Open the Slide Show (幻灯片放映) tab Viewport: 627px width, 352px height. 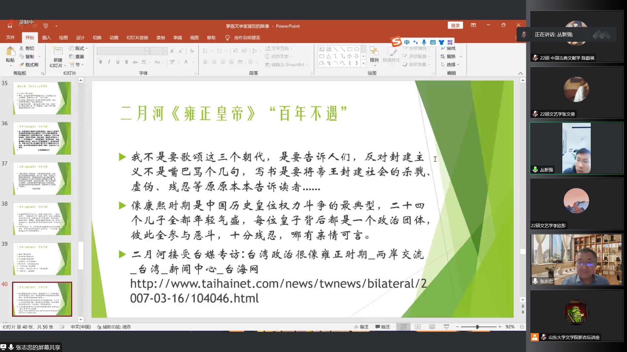click(x=137, y=37)
